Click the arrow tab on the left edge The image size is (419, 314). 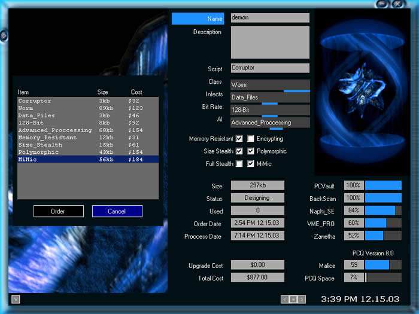[4, 36]
